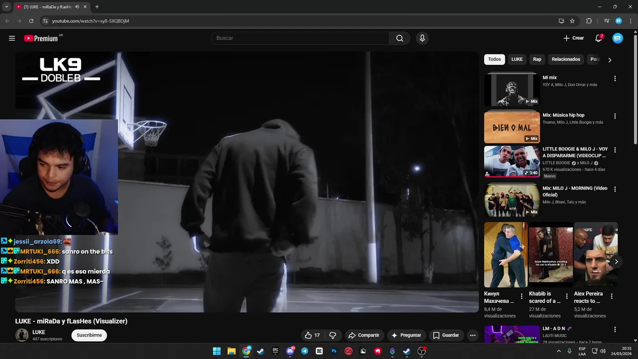Open Chrome media controls icon
638x359 pixels.
pos(607,21)
